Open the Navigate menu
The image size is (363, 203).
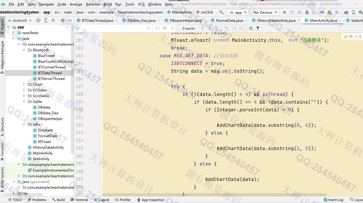point(46,4)
